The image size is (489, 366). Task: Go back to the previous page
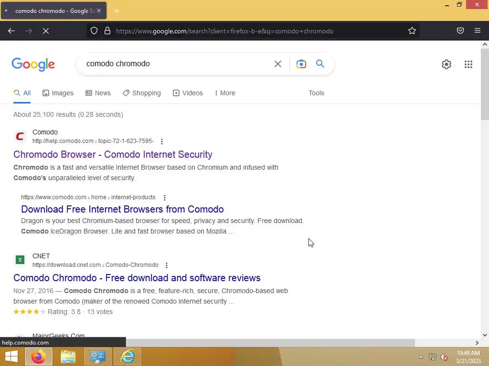[x=11, y=31]
